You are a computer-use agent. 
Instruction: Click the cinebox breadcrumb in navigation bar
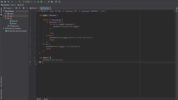tap(5, 5)
